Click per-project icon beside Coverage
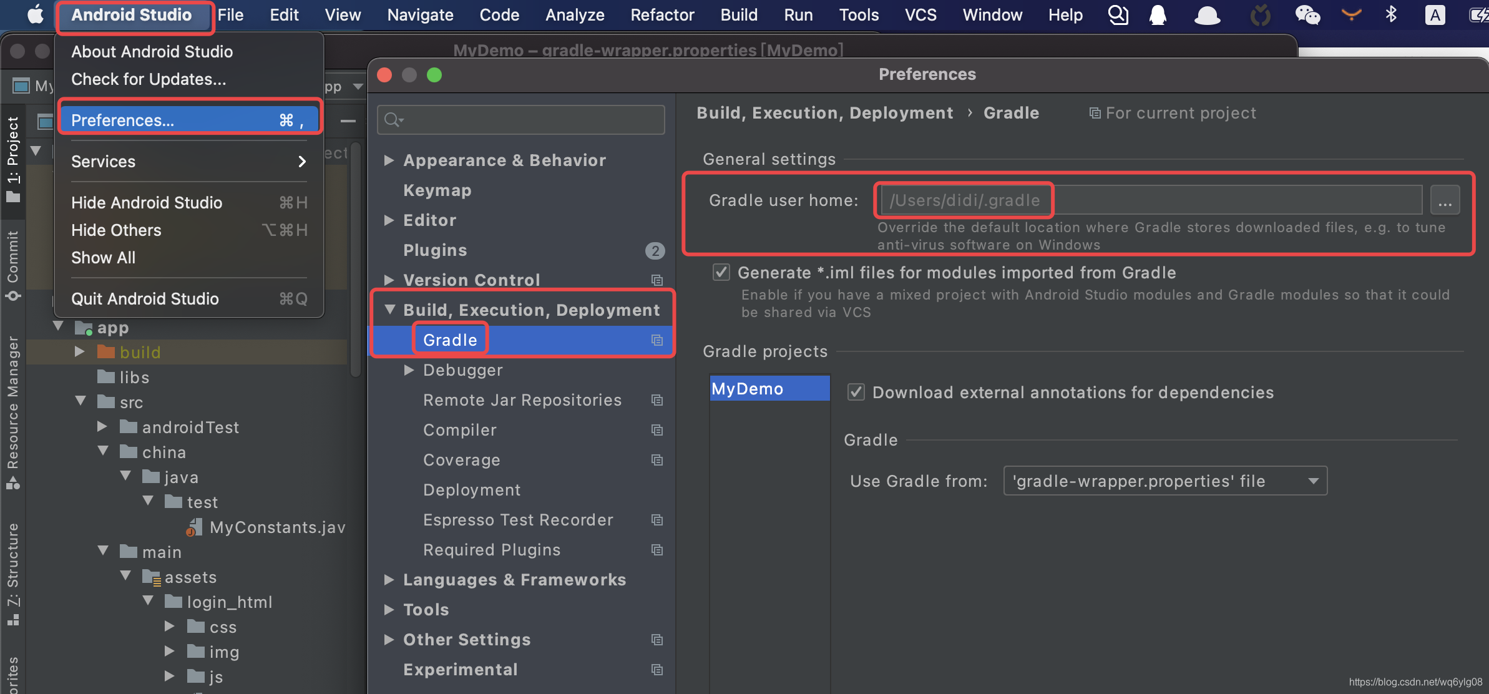Screen dimensions: 1489x694 coord(657,460)
